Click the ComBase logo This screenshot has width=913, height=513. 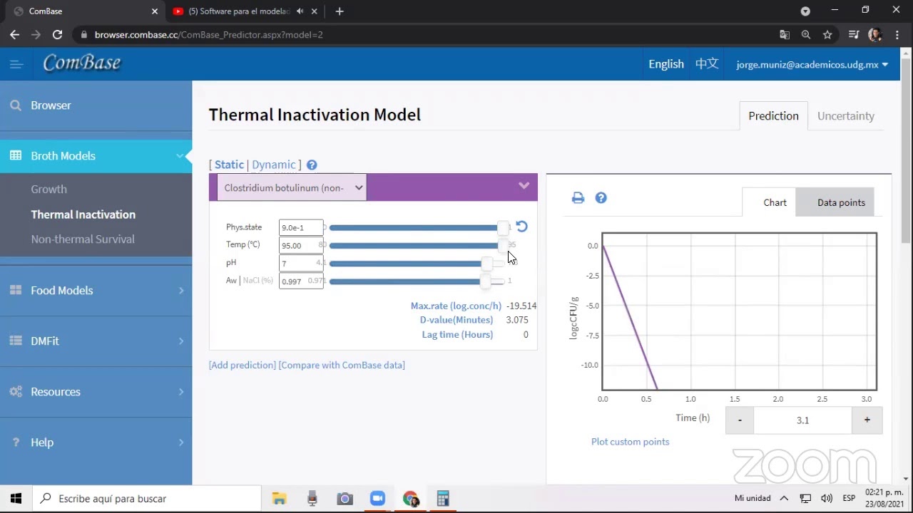coord(82,63)
